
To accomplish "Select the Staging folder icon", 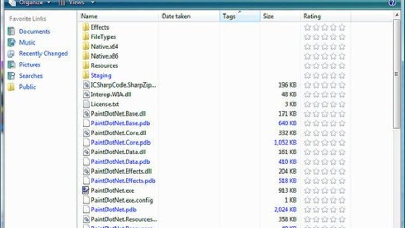I will tap(86, 75).
